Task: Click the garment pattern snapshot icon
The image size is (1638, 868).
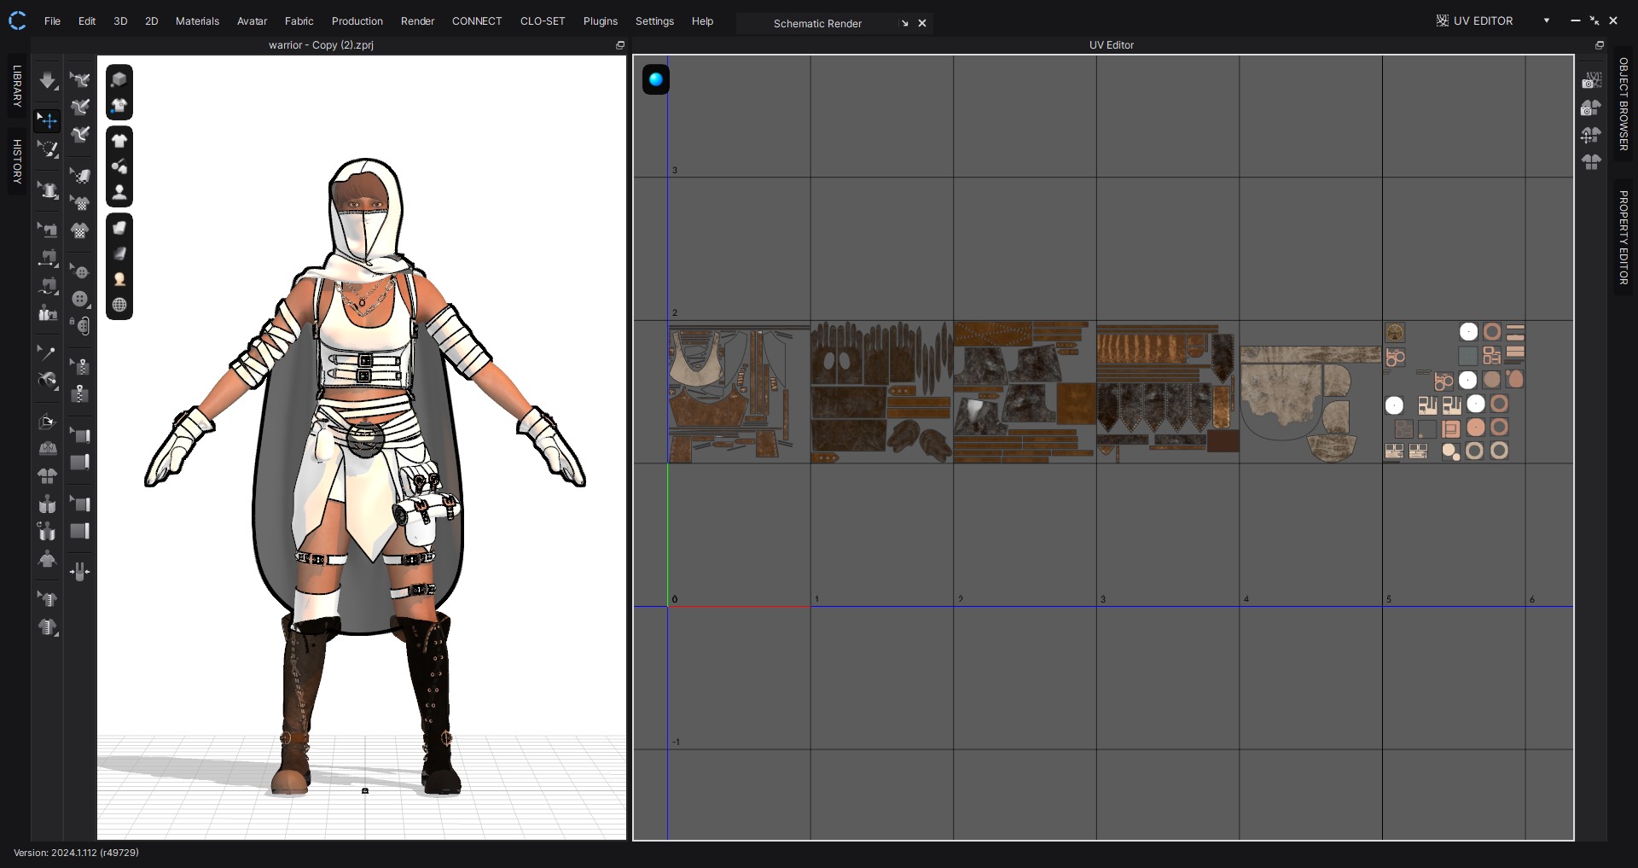Action: [x=1591, y=108]
